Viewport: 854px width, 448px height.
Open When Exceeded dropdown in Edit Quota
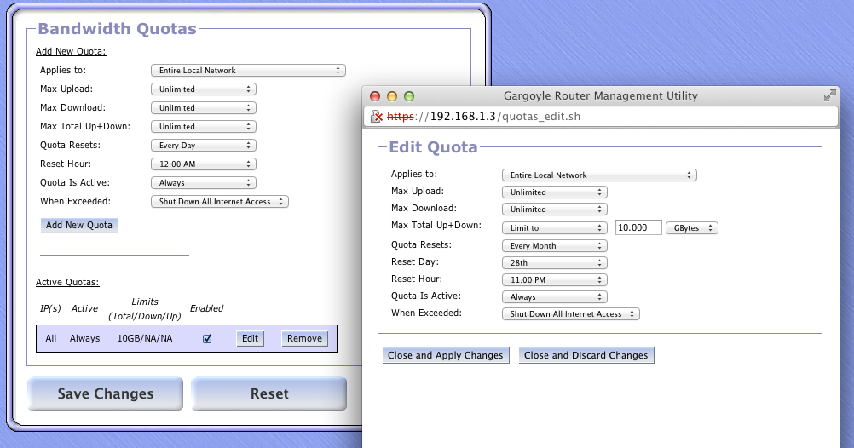(x=571, y=314)
